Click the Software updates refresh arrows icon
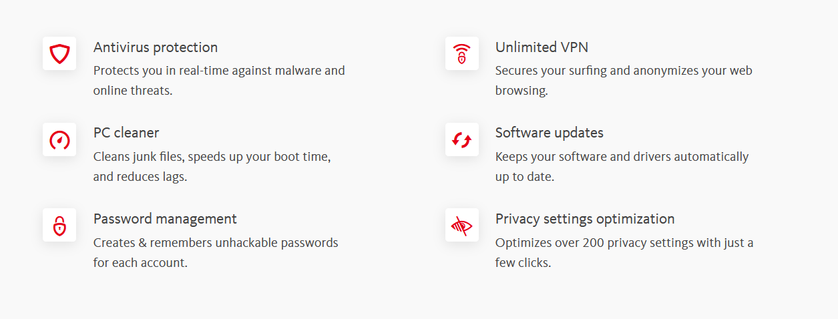This screenshot has width=838, height=319. coord(461,139)
